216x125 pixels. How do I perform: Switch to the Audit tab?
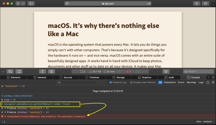169,77
